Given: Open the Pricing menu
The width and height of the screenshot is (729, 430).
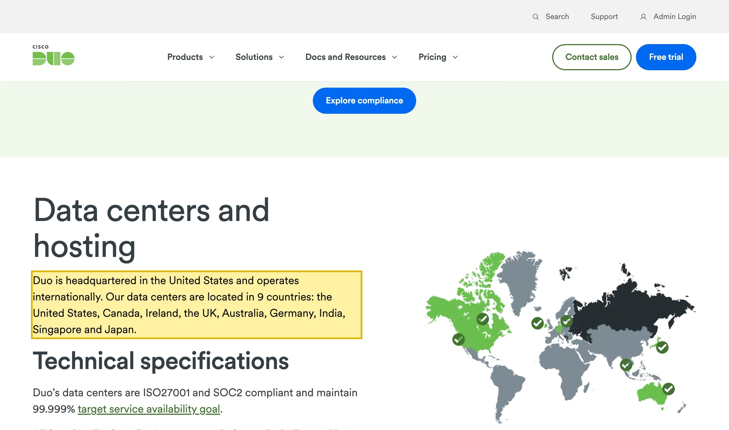Looking at the screenshot, I should pos(432,57).
